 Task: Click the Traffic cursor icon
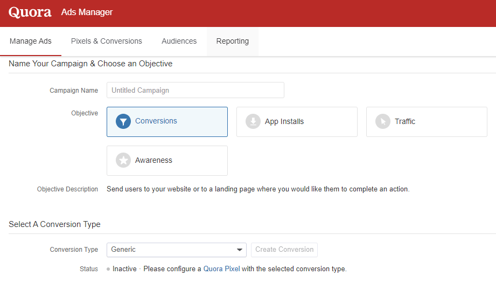click(x=383, y=121)
